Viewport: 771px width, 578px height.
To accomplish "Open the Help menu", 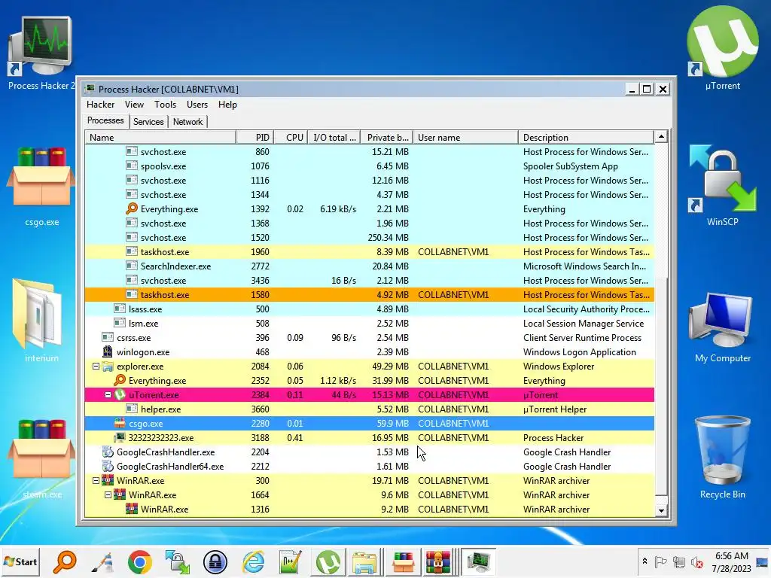I will pyautogui.click(x=227, y=104).
